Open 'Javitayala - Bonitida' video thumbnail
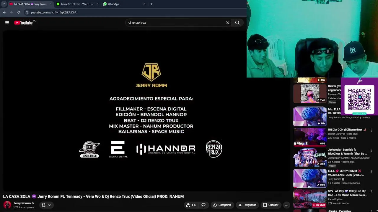Viewport: 378px width, 212px height. [310, 157]
